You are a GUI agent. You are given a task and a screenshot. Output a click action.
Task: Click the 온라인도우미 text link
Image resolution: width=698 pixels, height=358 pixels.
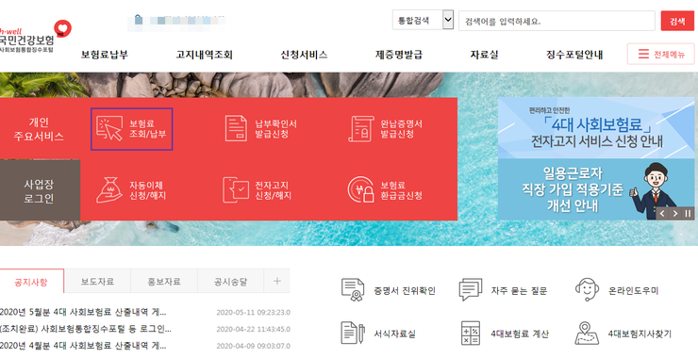[x=633, y=290]
